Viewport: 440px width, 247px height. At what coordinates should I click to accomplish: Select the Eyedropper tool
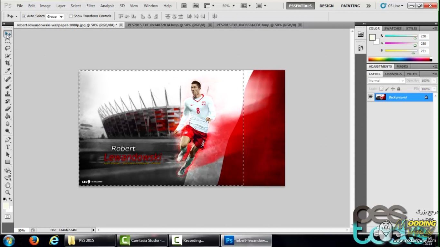point(8,71)
